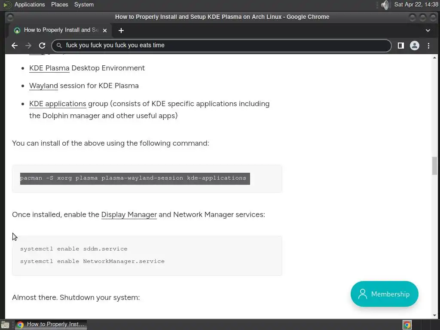Image resolution: width=440 pixels, height=330 pixels.
Task: Follow the KDE Plasma link
Action: [49, 68]
